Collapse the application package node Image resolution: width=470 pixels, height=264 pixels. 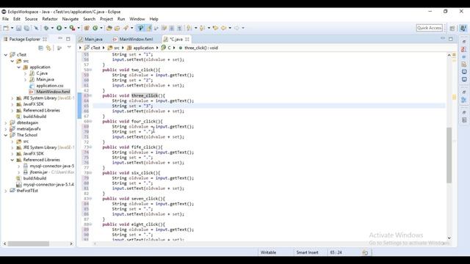tap(19, 67)
